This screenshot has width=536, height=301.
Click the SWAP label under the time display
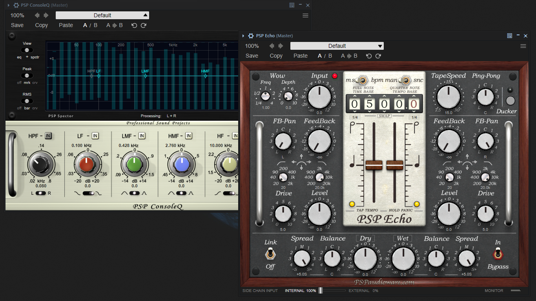coord(384,116)
